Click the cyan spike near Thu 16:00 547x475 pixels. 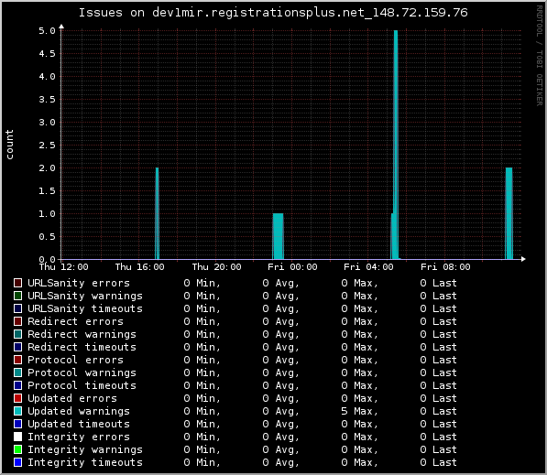(157, 213)
